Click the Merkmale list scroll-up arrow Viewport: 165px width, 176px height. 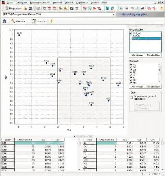[x=159, y=65]
